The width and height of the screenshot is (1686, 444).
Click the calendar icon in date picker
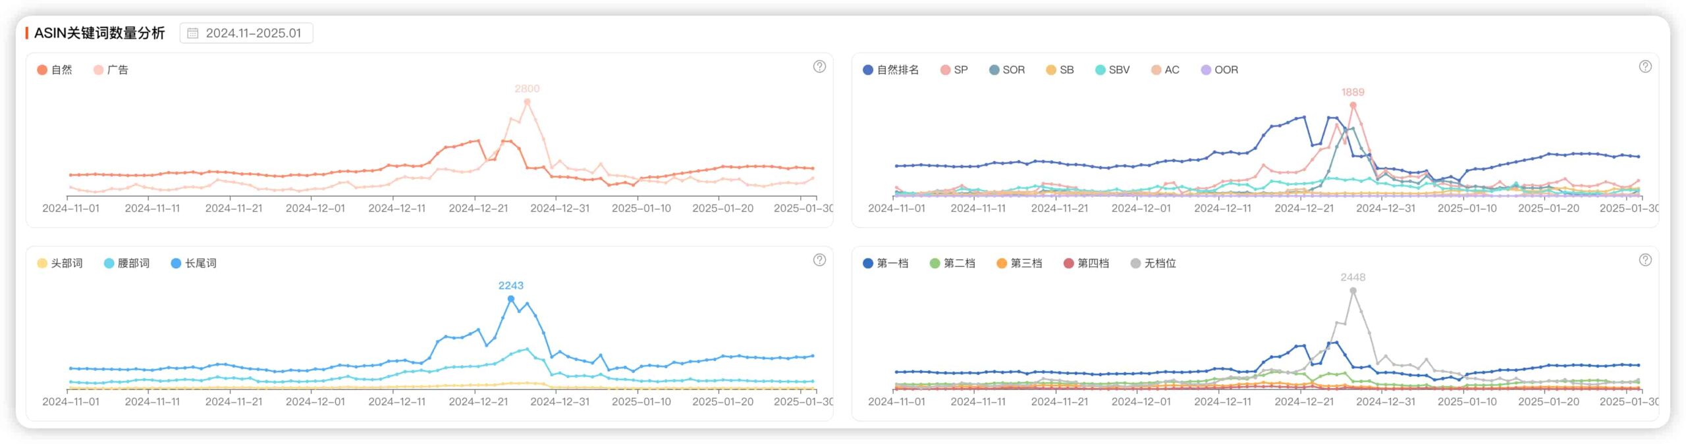pos(192,33)
